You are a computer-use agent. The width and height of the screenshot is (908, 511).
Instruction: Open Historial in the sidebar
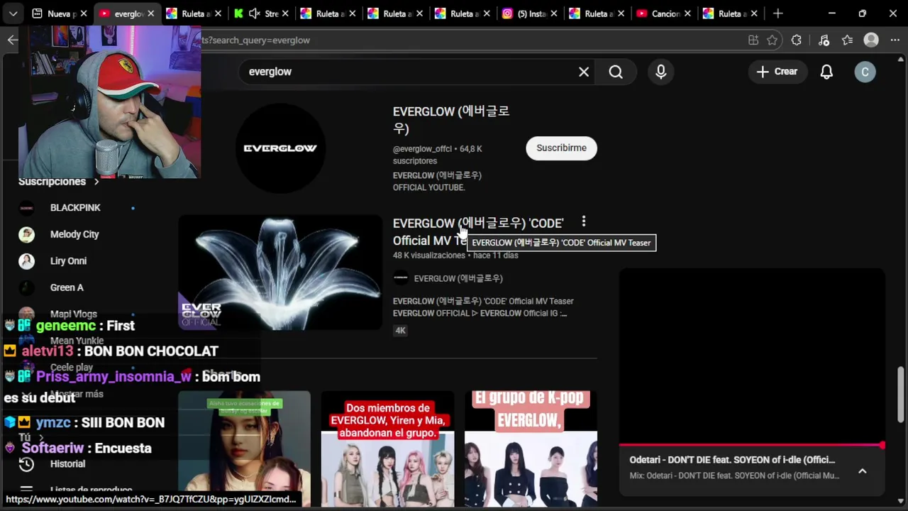67,463
